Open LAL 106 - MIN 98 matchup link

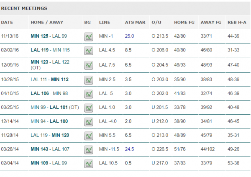(49, 93)
